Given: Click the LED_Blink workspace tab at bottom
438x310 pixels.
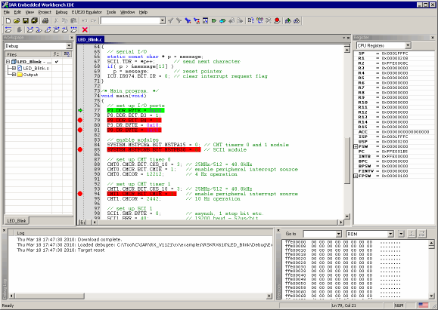Looking at the screenshot, I should 17,221.
